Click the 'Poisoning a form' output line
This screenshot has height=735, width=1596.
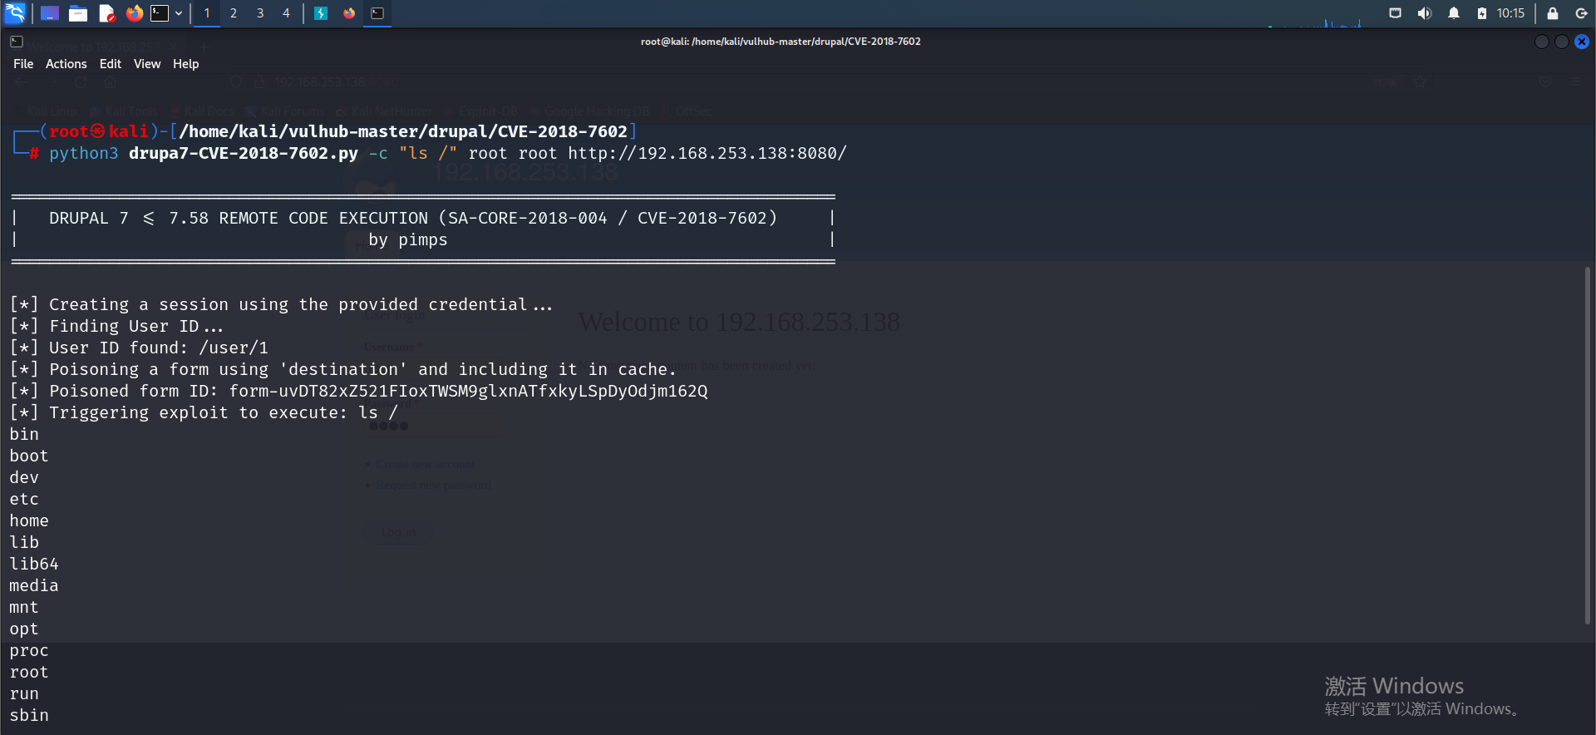343,369
